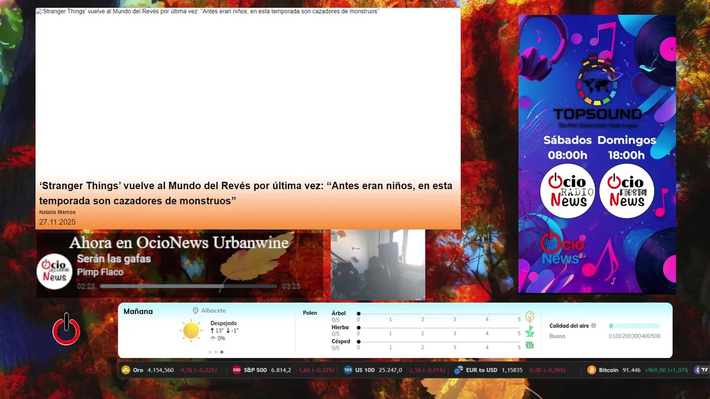The width and height of the screenshot is (710, 399).
Task: Click the broken news image placeholder
Action: 39,11
